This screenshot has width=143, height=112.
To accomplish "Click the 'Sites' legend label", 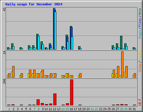I will click(x=140, y=68).
